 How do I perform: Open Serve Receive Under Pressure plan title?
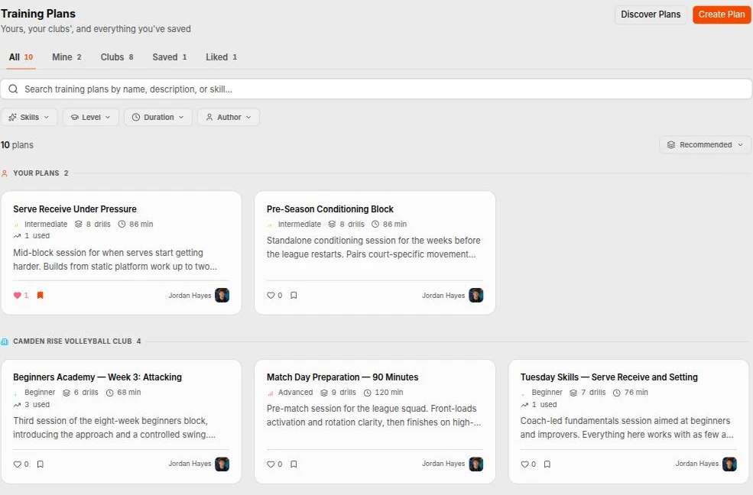click(75, 209)
